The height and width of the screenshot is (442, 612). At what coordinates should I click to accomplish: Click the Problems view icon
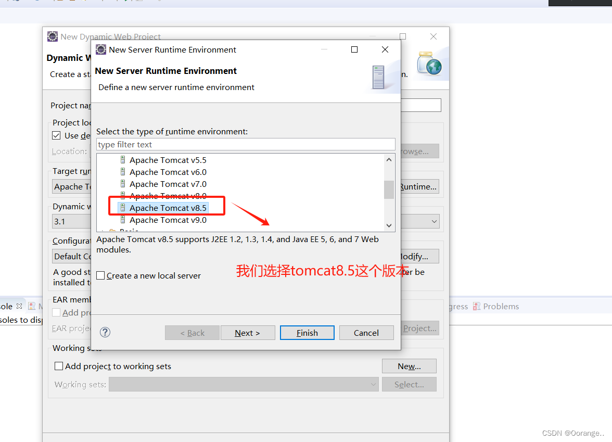[477, 306]
